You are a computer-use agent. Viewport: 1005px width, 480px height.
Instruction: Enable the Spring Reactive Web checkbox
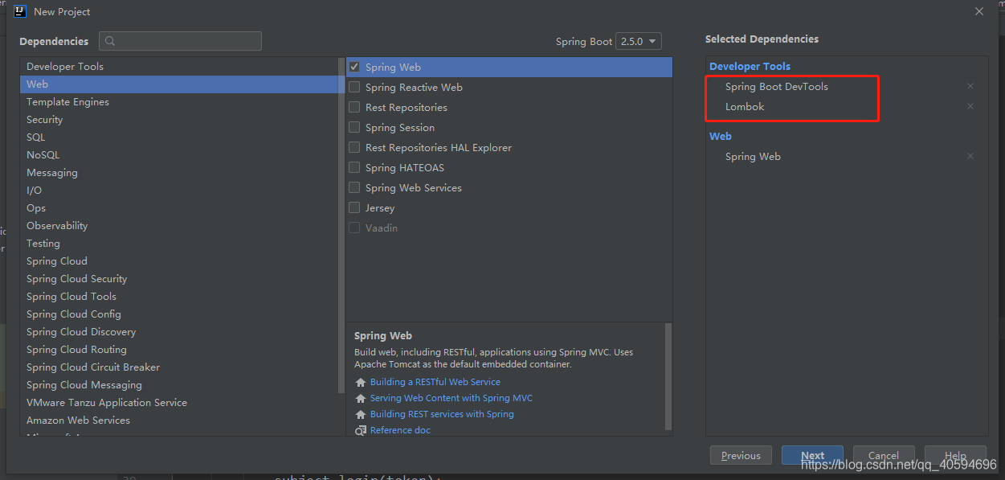coord(354,87)
